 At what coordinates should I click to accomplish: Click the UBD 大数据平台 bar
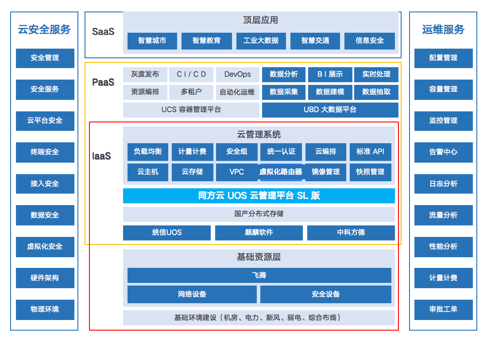click(330, 110)
